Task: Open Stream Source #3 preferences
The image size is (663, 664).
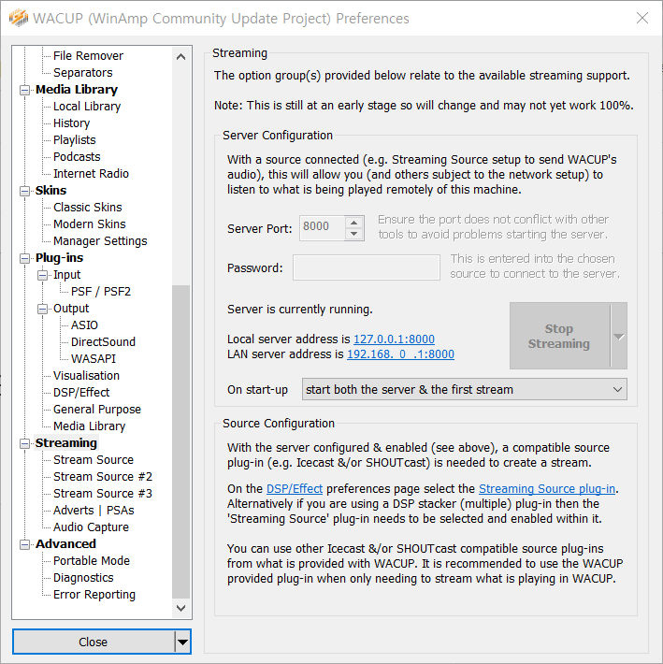Action: 103,494
